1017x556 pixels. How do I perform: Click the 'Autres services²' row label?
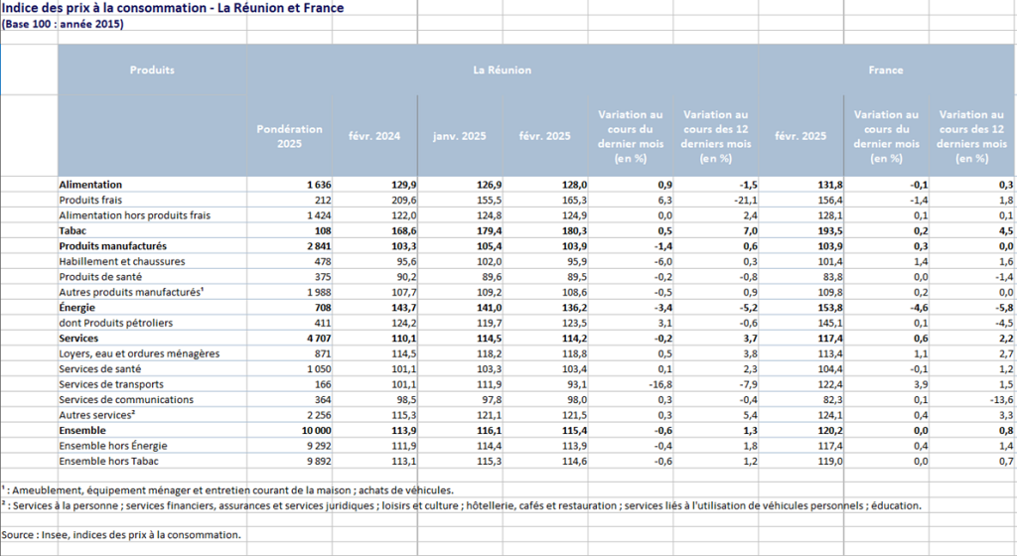pos(96,415)
